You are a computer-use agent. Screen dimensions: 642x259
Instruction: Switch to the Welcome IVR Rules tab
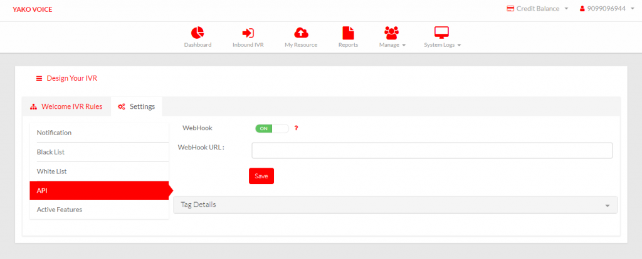point(66,106)
